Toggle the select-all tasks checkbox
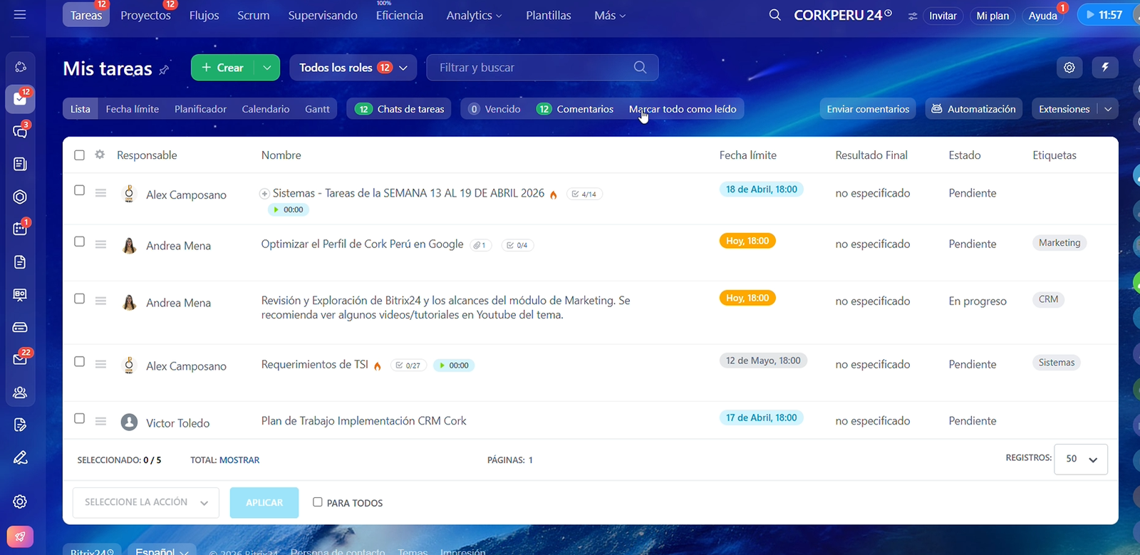 coord(79,155)
